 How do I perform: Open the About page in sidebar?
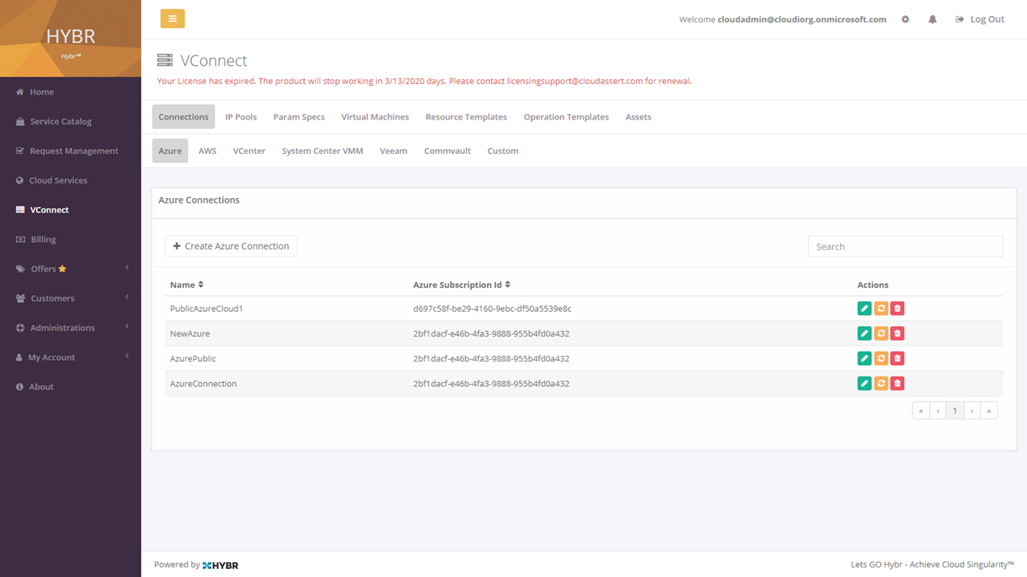pos(71,387)
